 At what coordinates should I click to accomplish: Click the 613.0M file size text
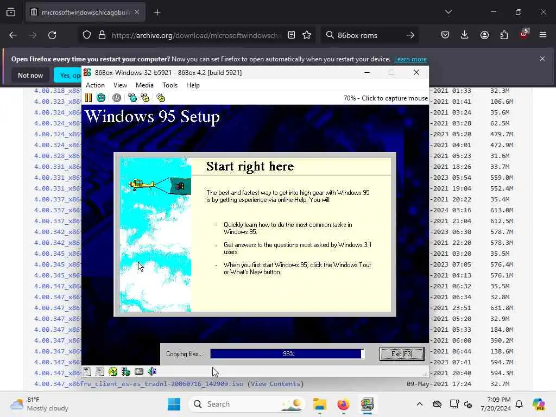[x=502, y=210]
